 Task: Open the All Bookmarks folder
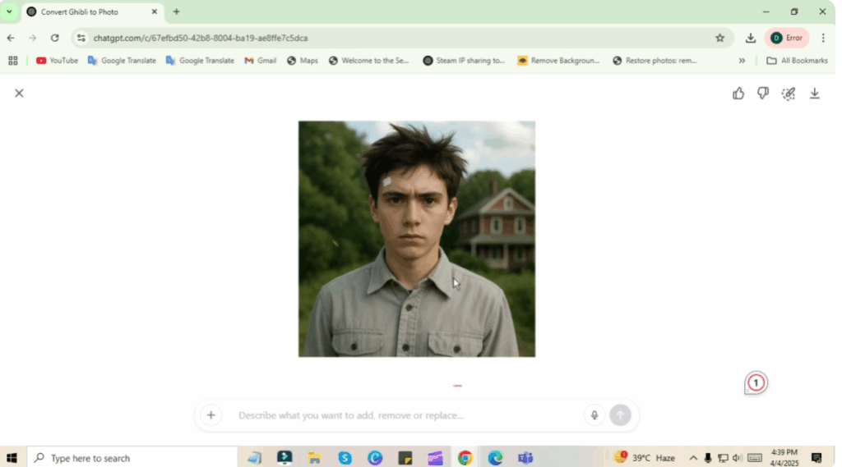click(x=797, y=61)
